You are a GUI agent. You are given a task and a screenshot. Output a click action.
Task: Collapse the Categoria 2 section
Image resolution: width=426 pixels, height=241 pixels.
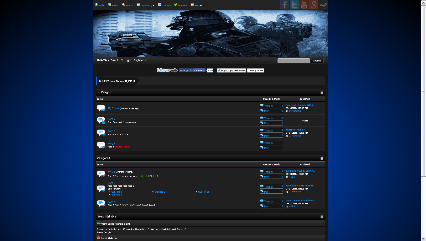coord(322,158)
